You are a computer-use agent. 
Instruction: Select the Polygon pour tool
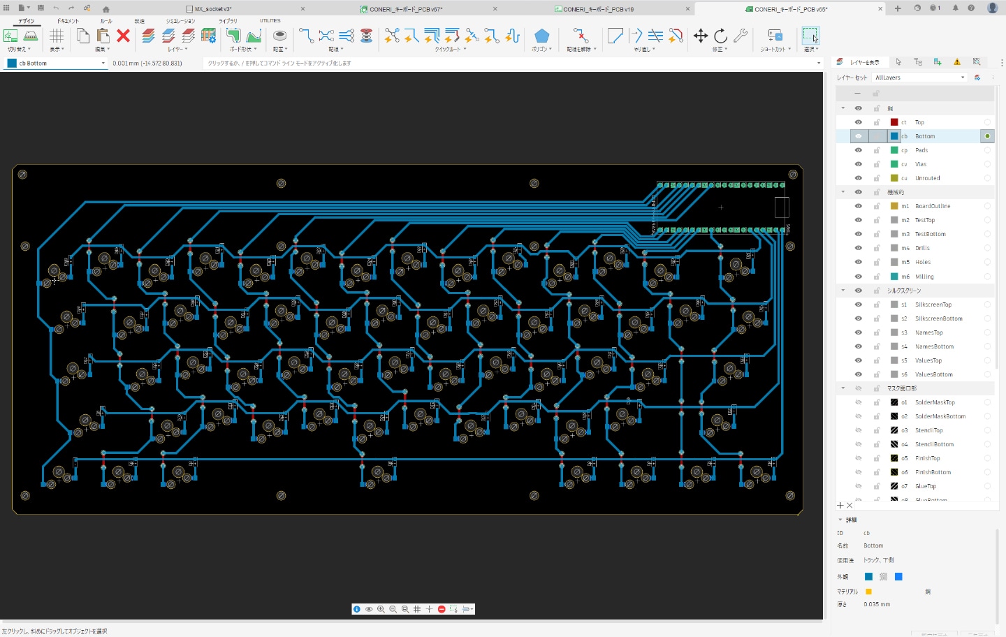(541, 36)
